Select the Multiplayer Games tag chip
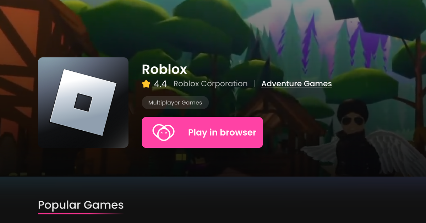Image resolution: width=426 pixels, height=223 pixels. (175, 103)
